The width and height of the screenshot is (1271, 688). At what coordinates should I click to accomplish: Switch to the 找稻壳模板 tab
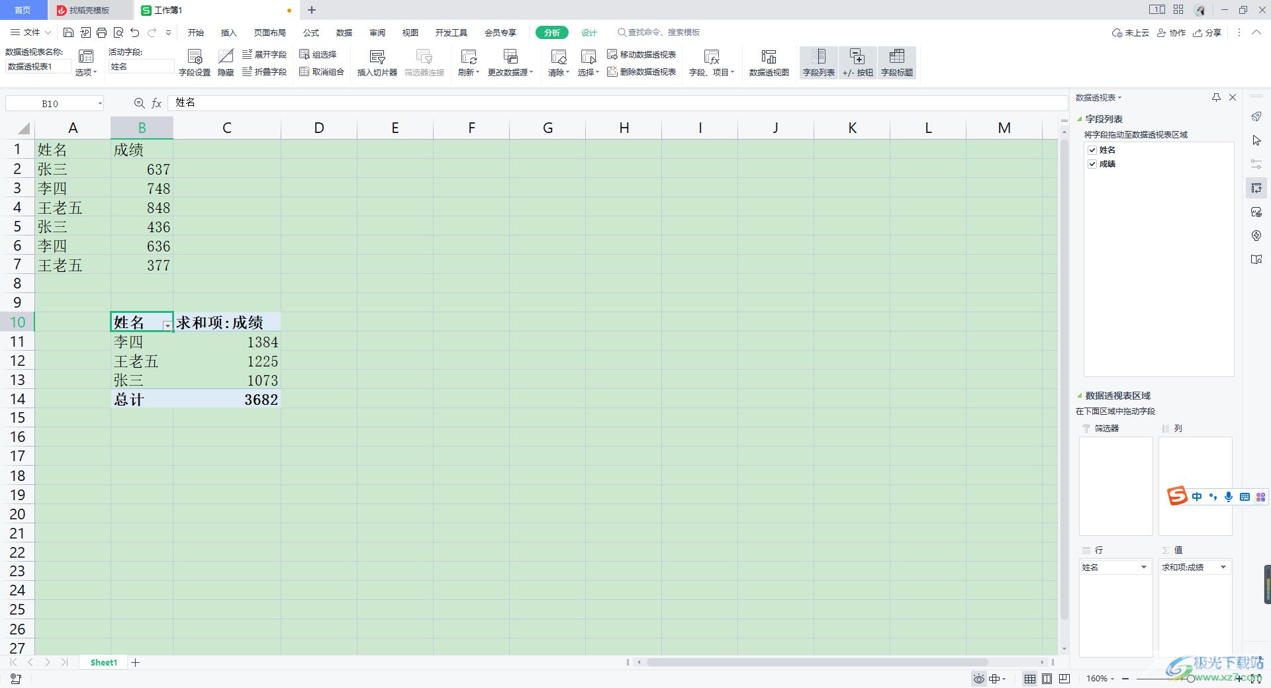(90, 10)
